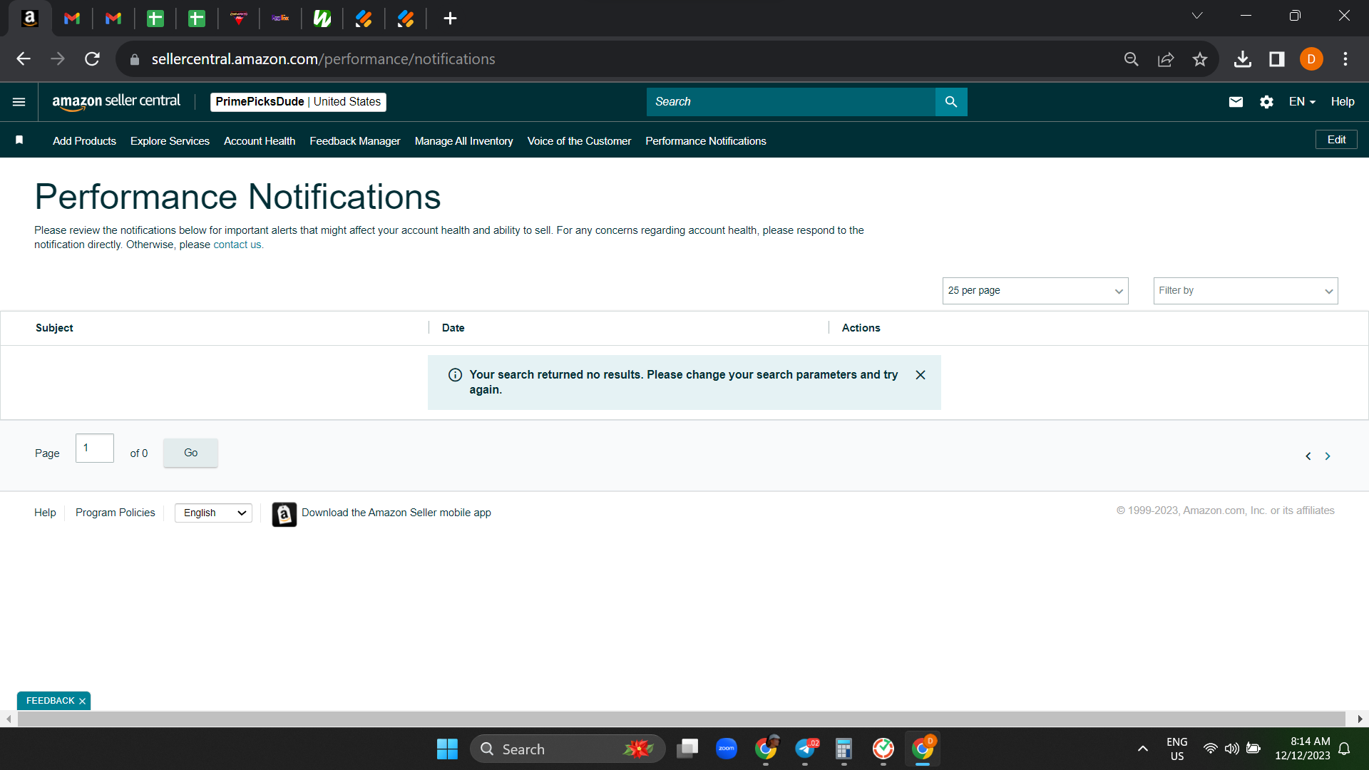Click the Amazon Seller Central logo

click(116, 102)
